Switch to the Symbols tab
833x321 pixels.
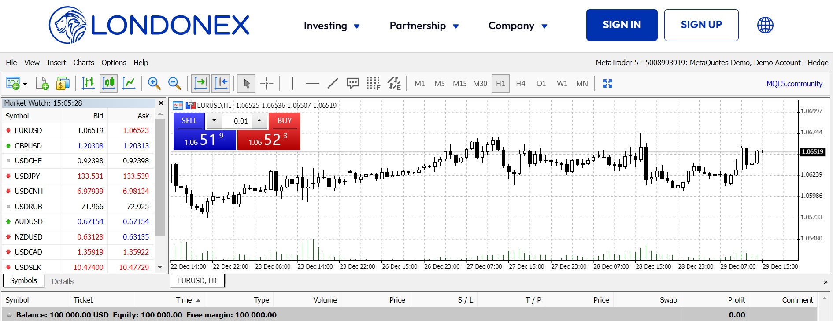pyautogui.click(x=23, y=280)
